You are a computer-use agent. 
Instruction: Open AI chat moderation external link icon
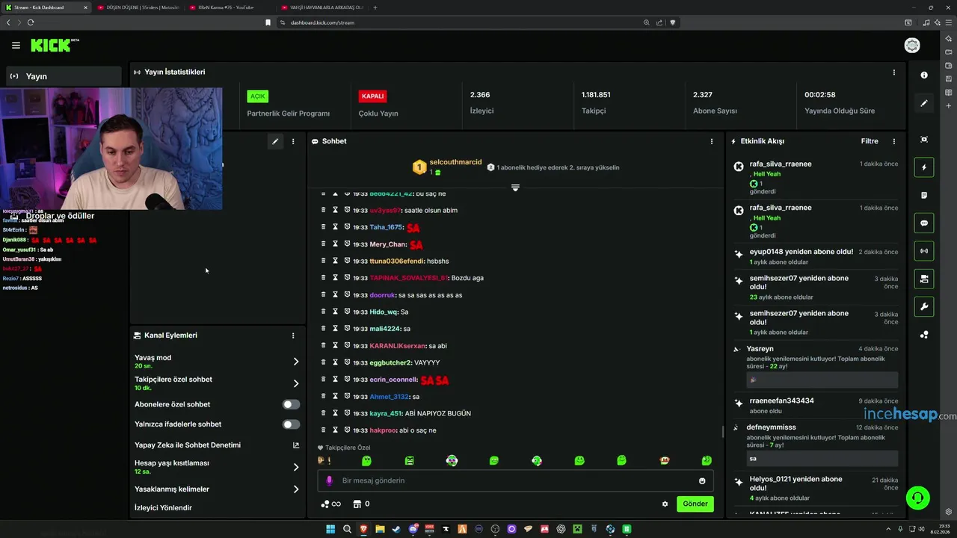tap(296, 445)
